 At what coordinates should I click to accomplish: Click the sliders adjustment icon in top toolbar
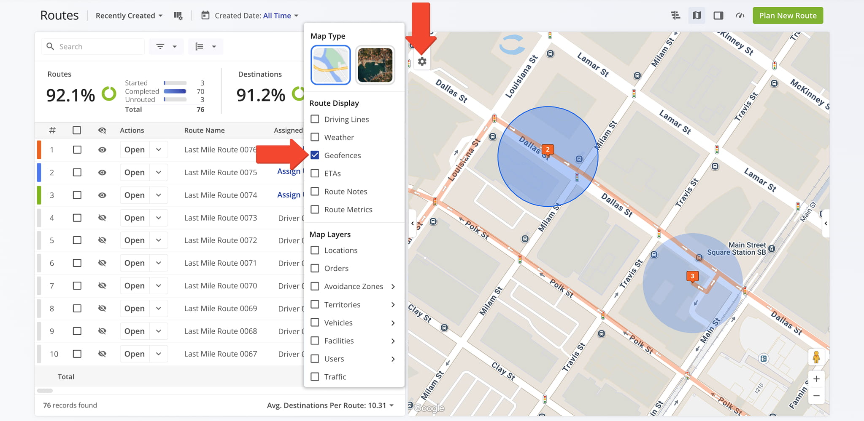(x=675, y=16)
